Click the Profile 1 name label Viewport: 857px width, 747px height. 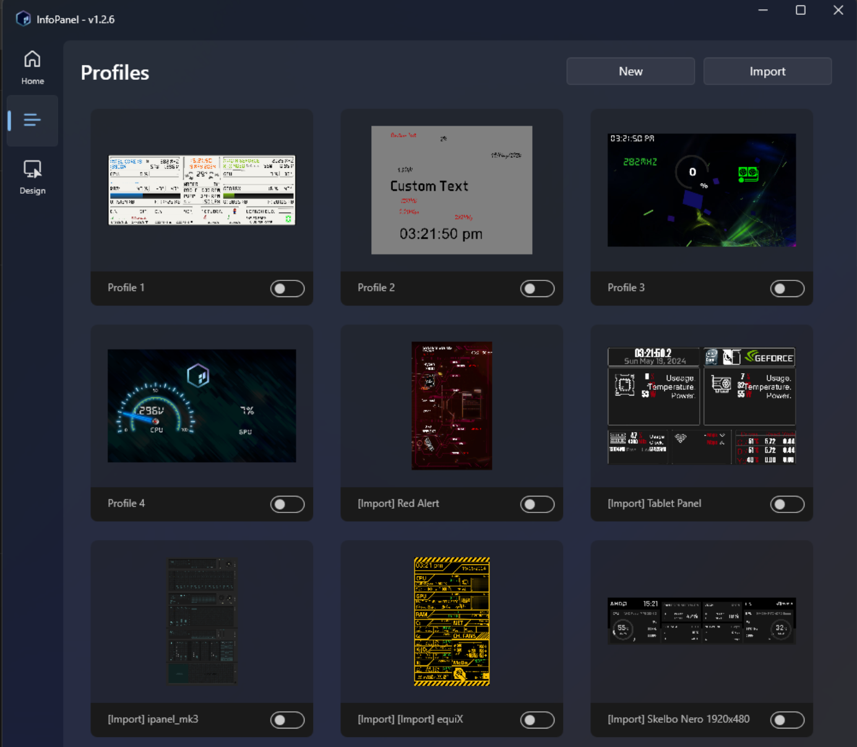126,288
